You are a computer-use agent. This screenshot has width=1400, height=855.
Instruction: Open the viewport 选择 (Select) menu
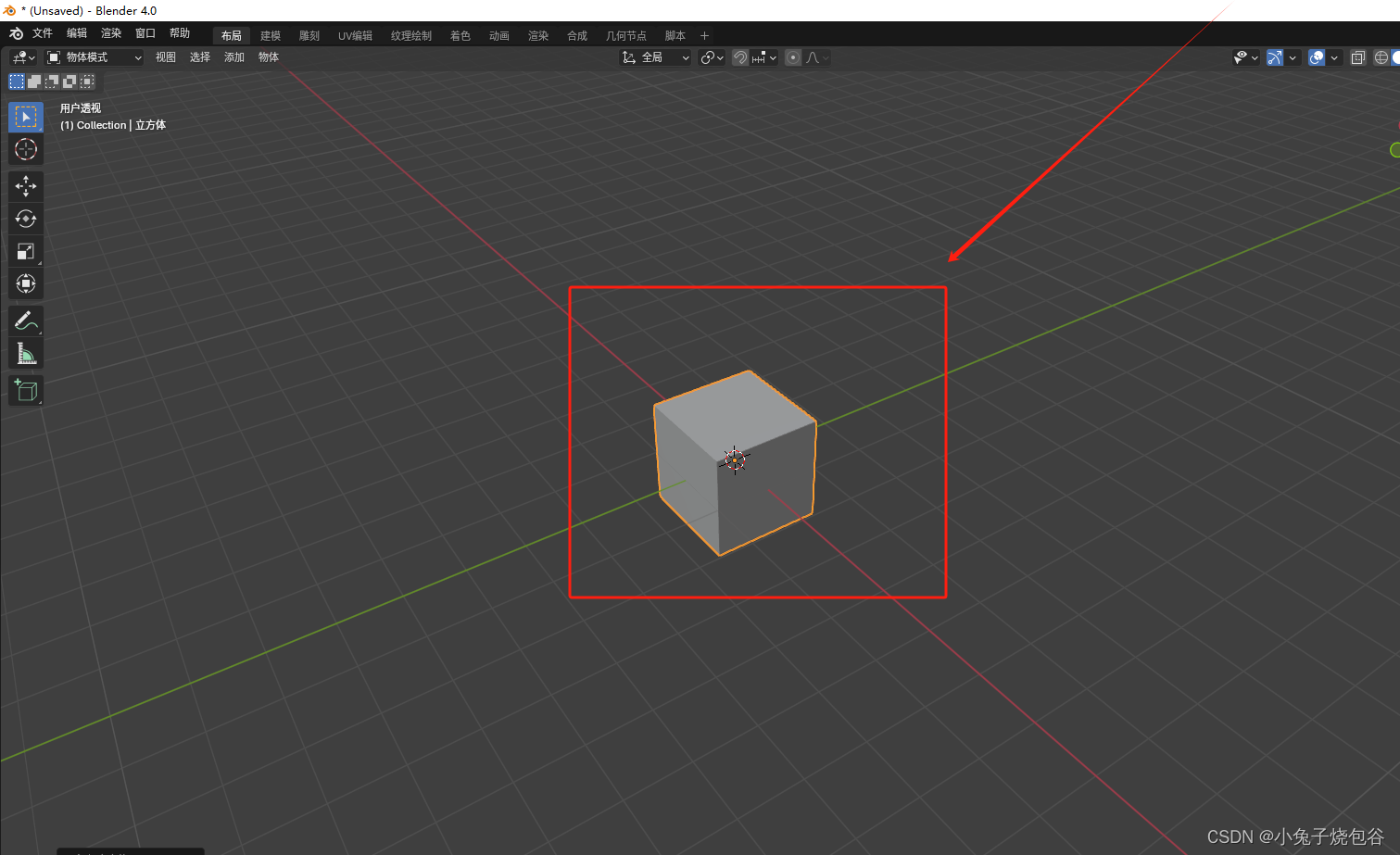[x=200, y=57]
